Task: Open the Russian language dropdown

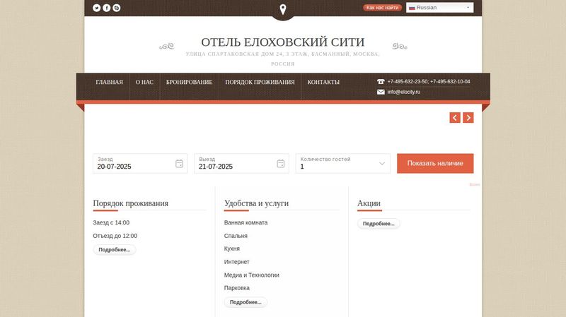Action: point(439,8)
